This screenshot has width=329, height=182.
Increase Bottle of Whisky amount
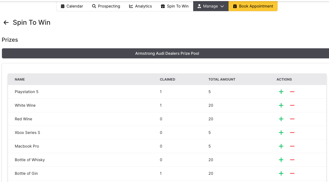[281, 160]
